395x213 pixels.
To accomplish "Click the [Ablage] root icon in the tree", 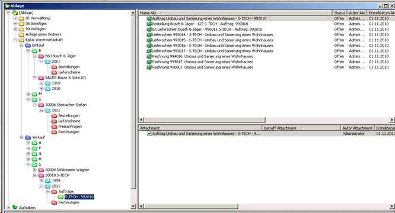I will 15,12.
